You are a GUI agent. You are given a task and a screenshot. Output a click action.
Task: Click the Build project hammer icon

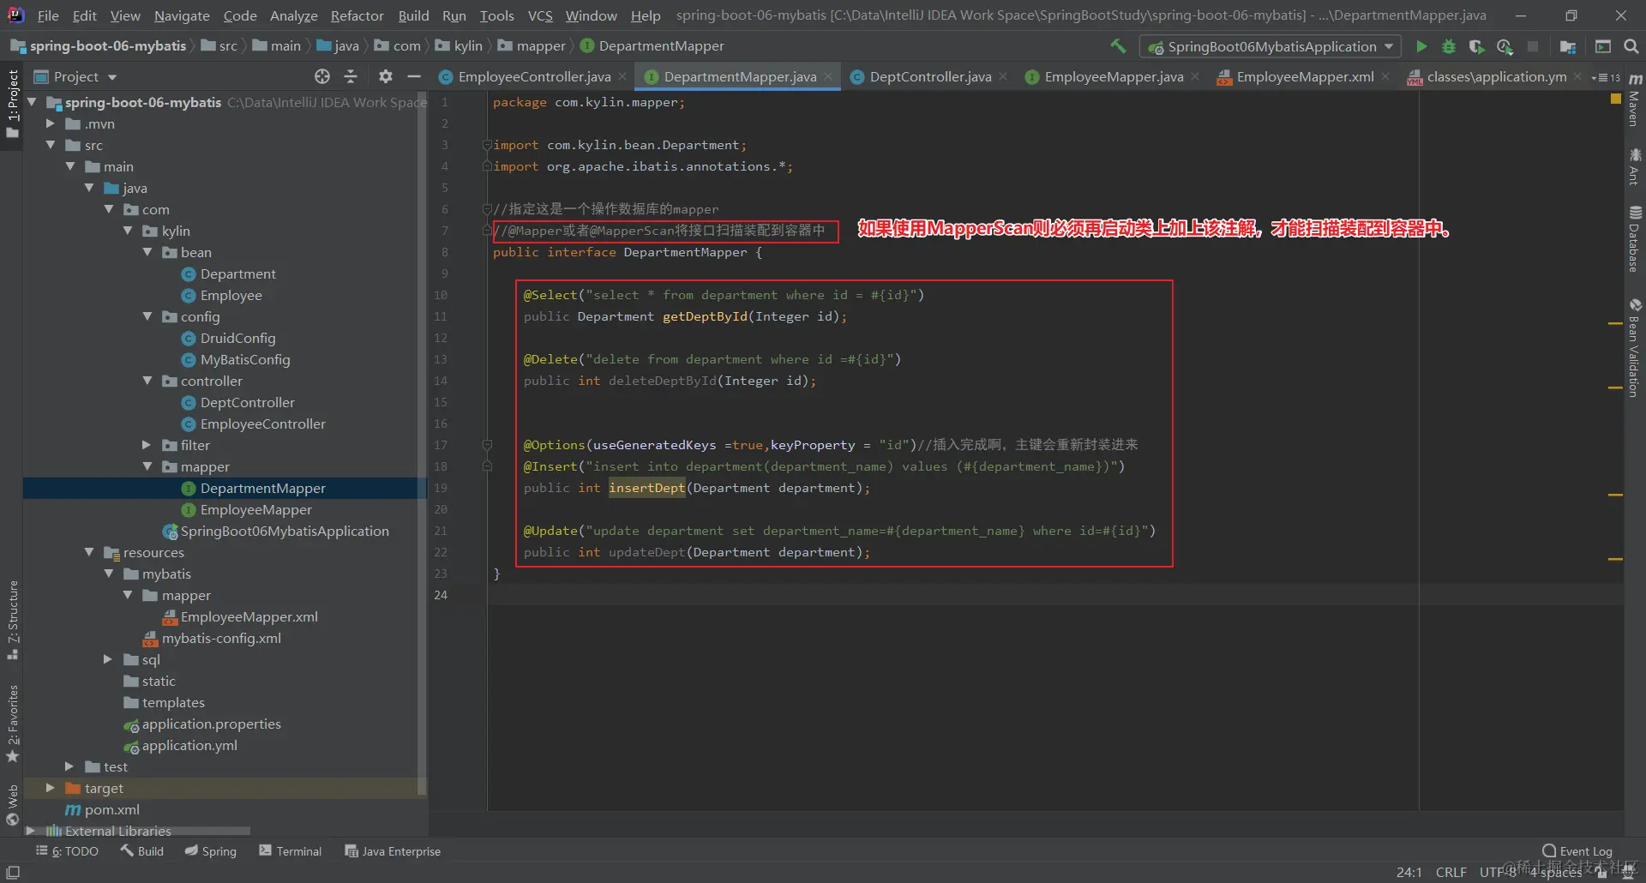point(1118,46)
